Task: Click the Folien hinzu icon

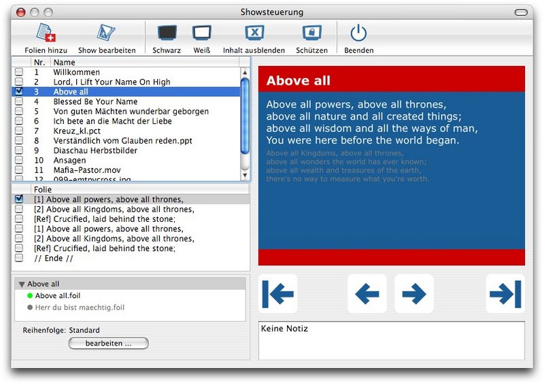Action: (46, 33)
